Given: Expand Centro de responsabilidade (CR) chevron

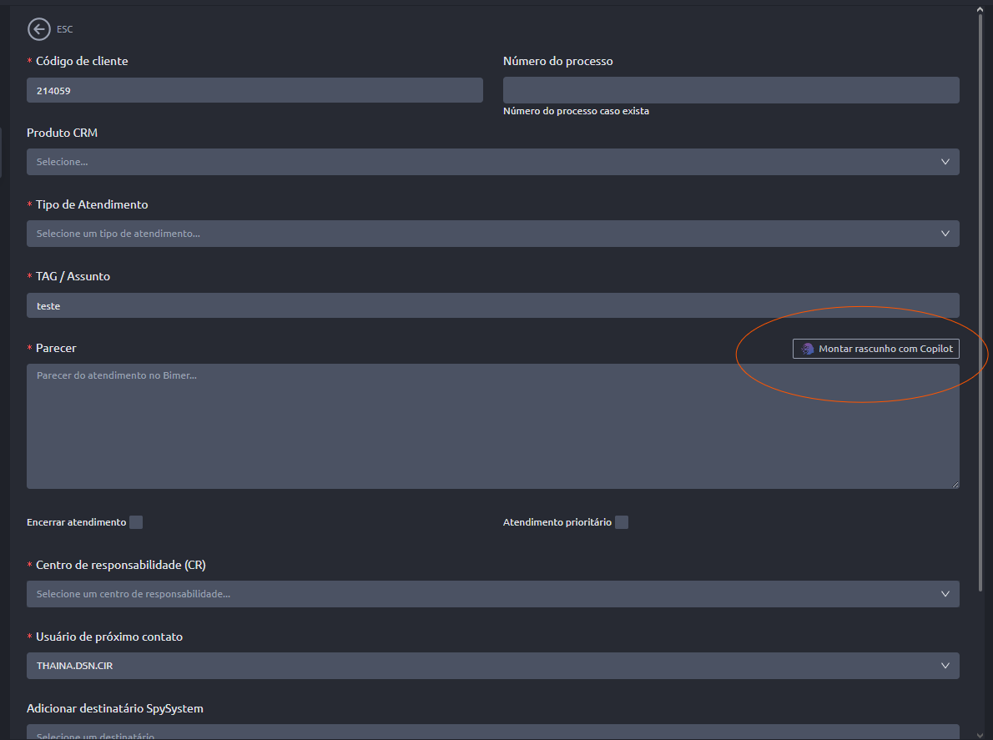Looking at the screenshot, I should tap(945, 594).
